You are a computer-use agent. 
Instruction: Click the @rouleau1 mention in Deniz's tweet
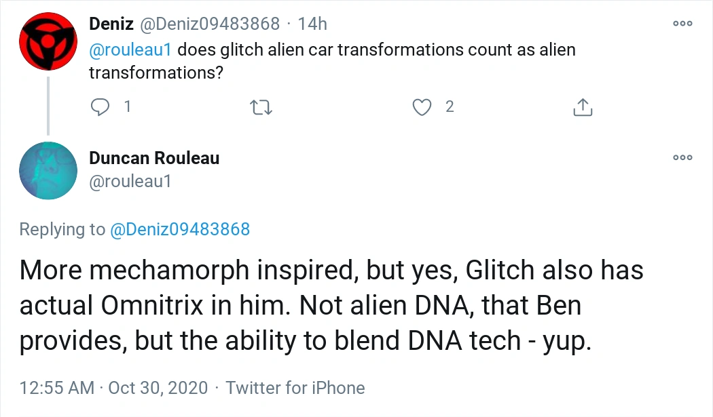[x=131, y=50]
